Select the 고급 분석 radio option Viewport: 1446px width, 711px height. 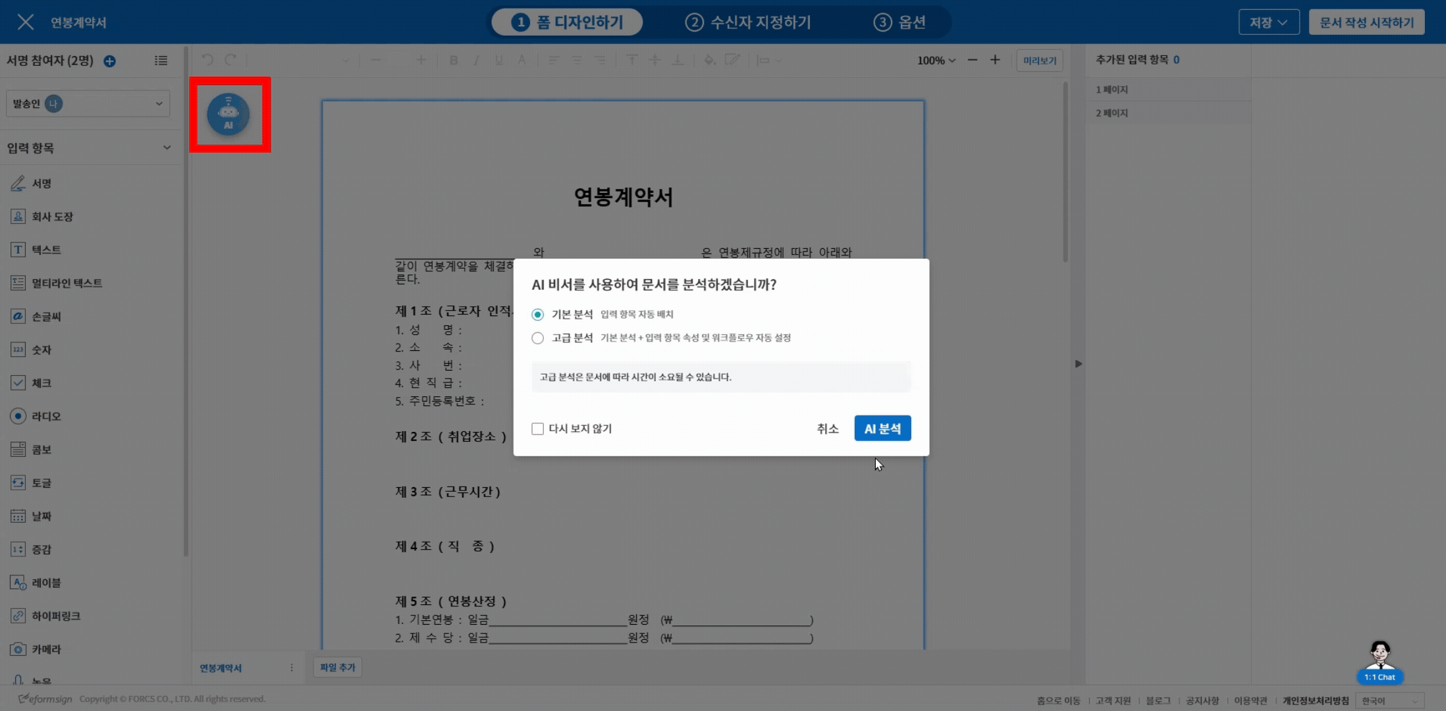tap(538, 338)
